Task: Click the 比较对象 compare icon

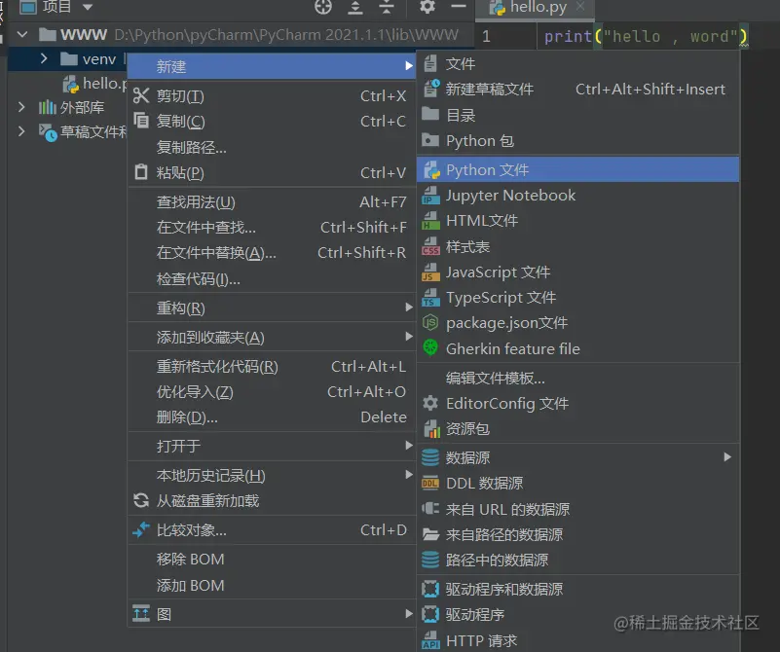Action: [141, 529]
